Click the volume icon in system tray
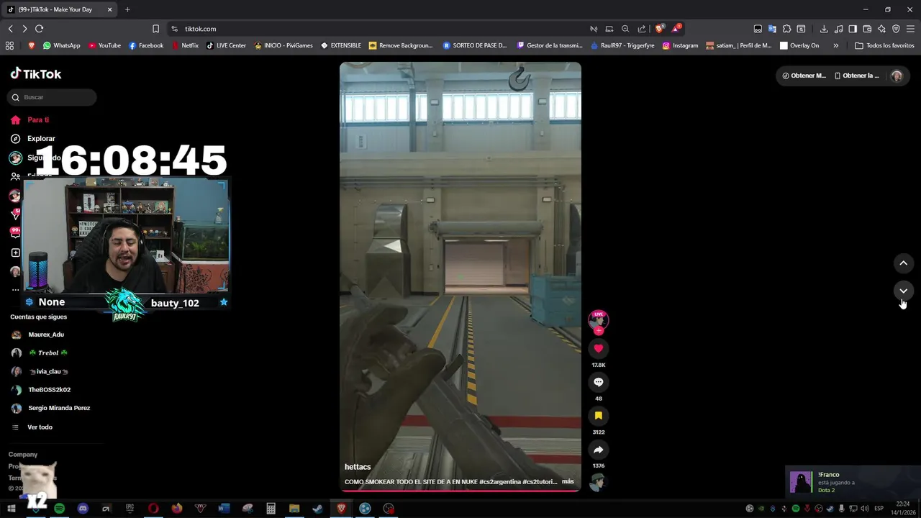921x518 pixels. point(865,509)
